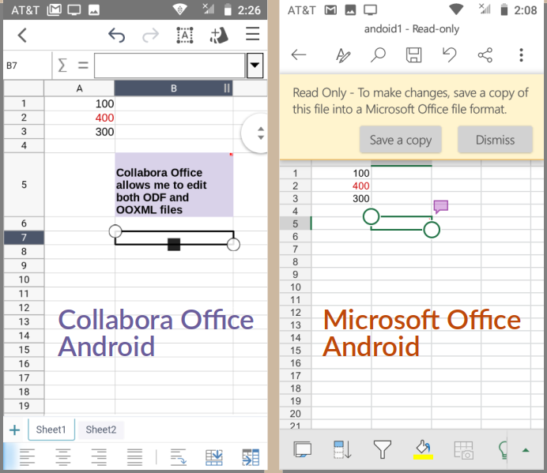Tap the top-left selection handle in Excel

point(371,216)
